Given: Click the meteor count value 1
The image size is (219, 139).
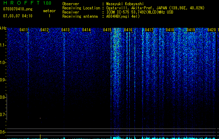Looking at the screenshot, I should 49,16.
